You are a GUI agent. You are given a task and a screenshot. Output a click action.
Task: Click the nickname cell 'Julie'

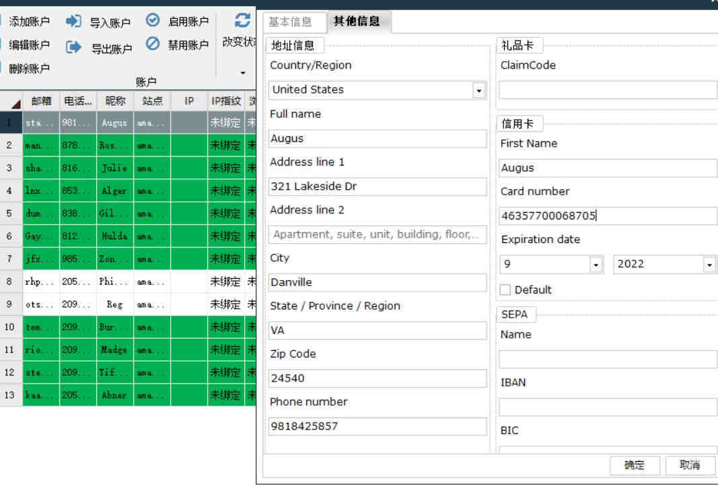point(115,168)
